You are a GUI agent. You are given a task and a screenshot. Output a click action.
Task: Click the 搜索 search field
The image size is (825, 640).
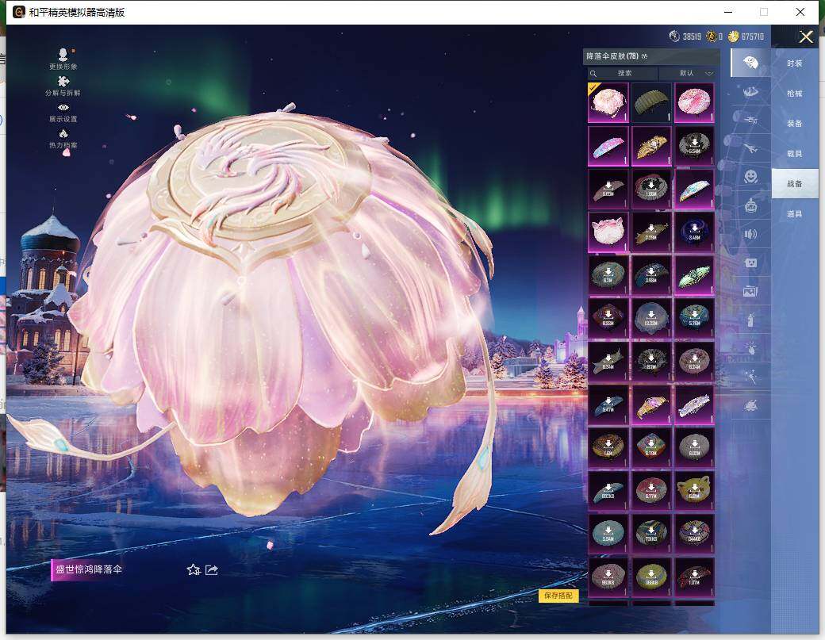(x=621, y=73)
